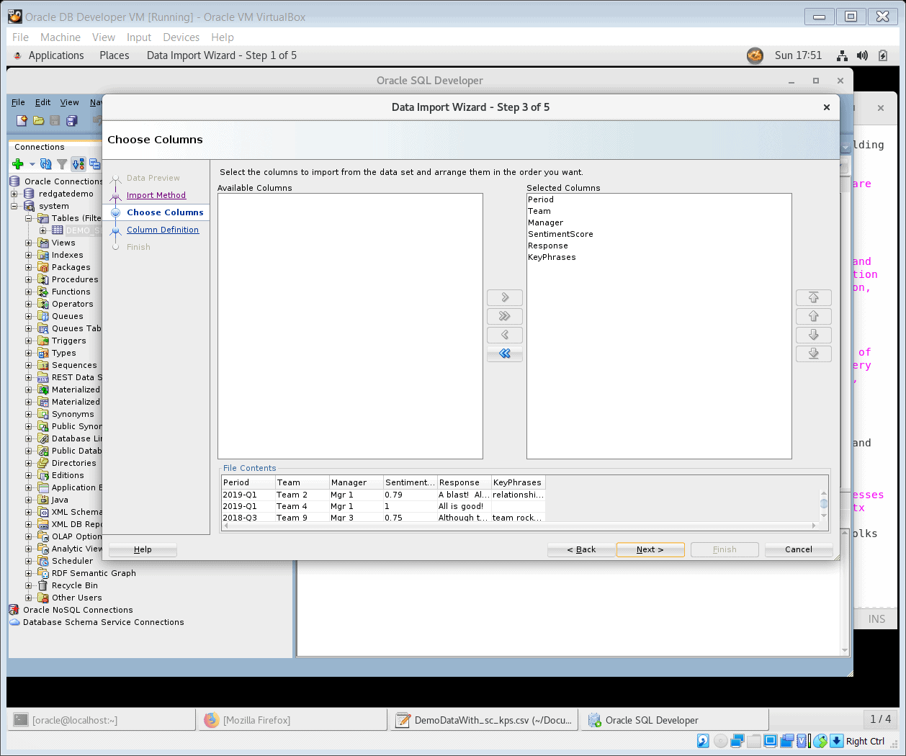906x756 pixels.
Task: Click the Help button in the wizard
Action: 143,549
